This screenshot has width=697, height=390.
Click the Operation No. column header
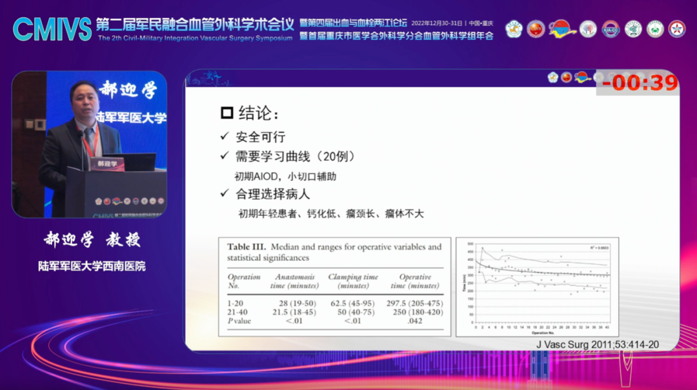(x=244, y=281)
